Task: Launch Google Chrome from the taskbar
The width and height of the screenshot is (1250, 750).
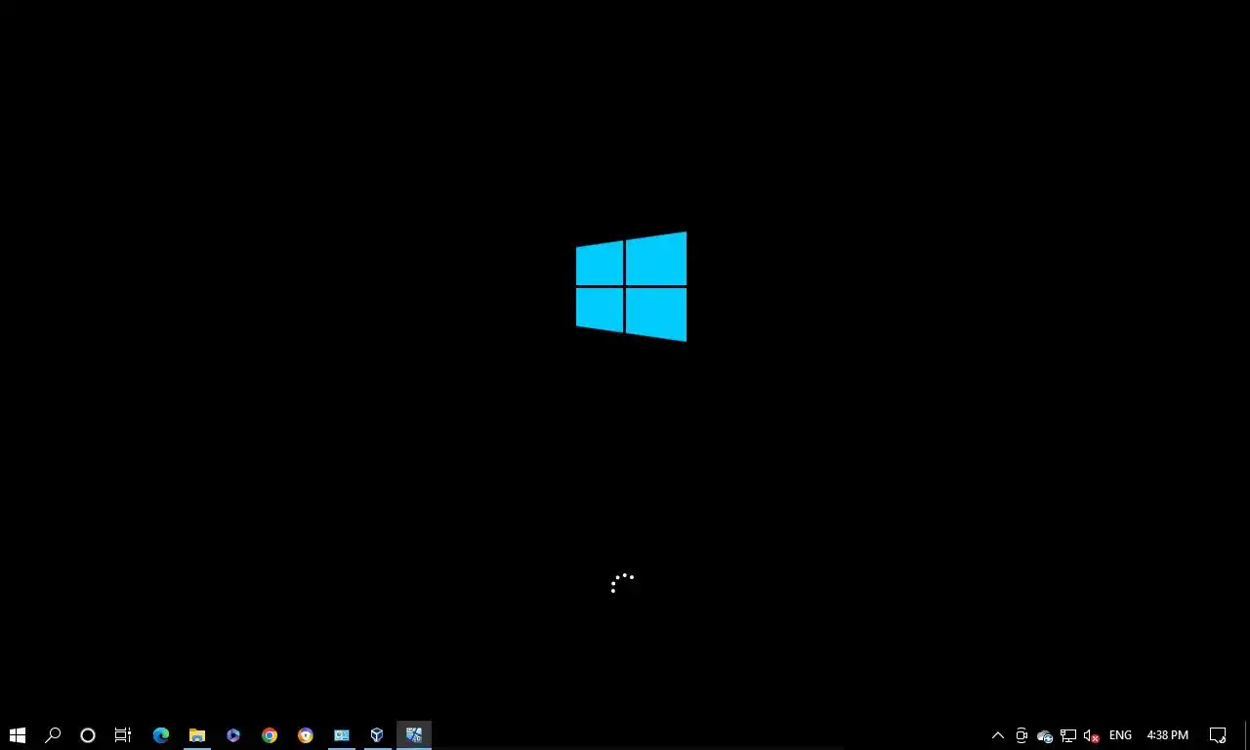Action: [270, 735]
